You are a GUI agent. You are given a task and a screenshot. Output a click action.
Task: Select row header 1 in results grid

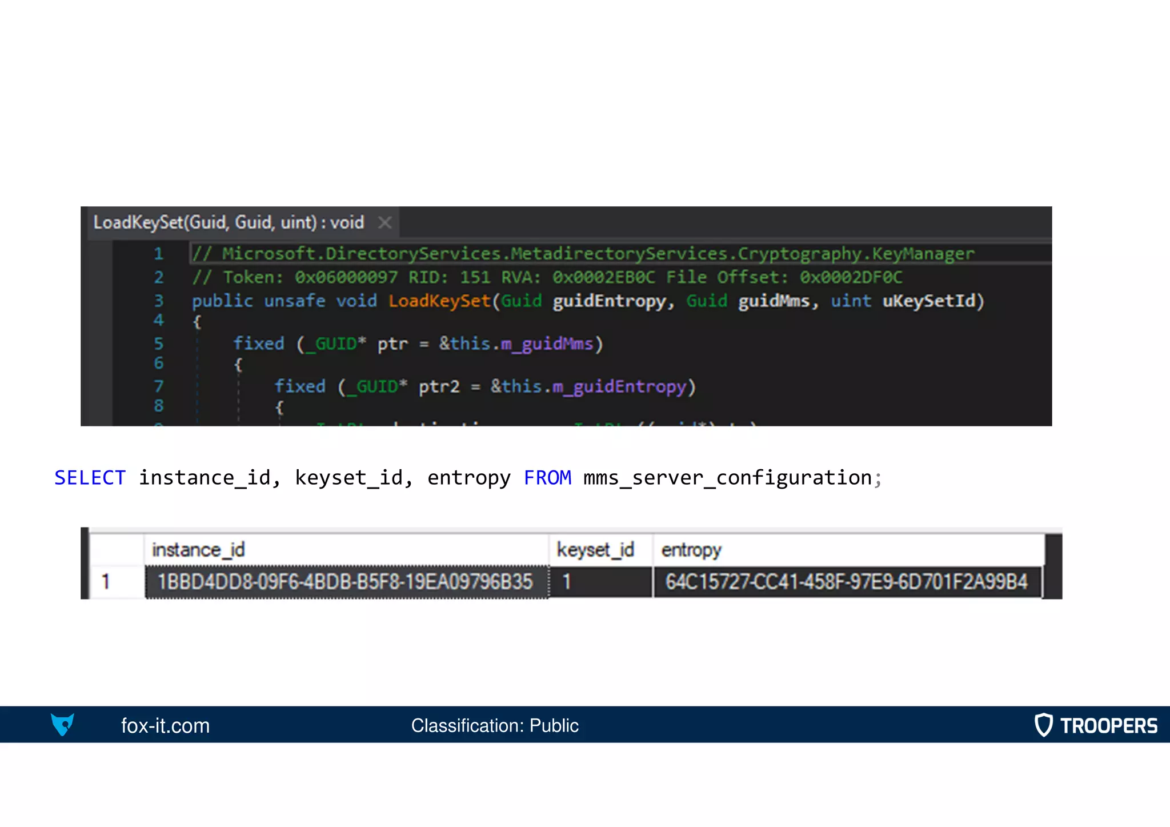point(116,582)
